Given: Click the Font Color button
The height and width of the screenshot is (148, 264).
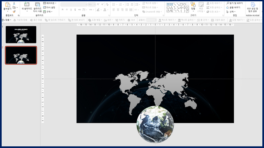Looking at the screenshot, I should coord(105,10).
